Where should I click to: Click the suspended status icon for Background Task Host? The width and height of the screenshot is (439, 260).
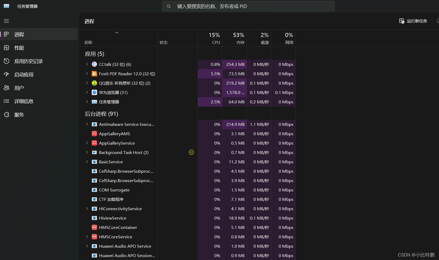pyautogui.click(x=191, y=152)
